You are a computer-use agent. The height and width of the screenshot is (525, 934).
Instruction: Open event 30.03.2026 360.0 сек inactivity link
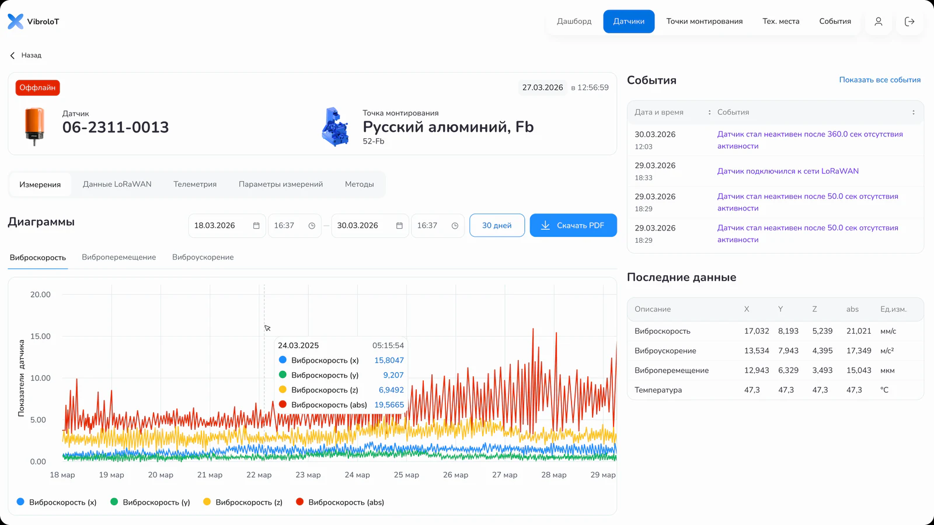[810, 140]
